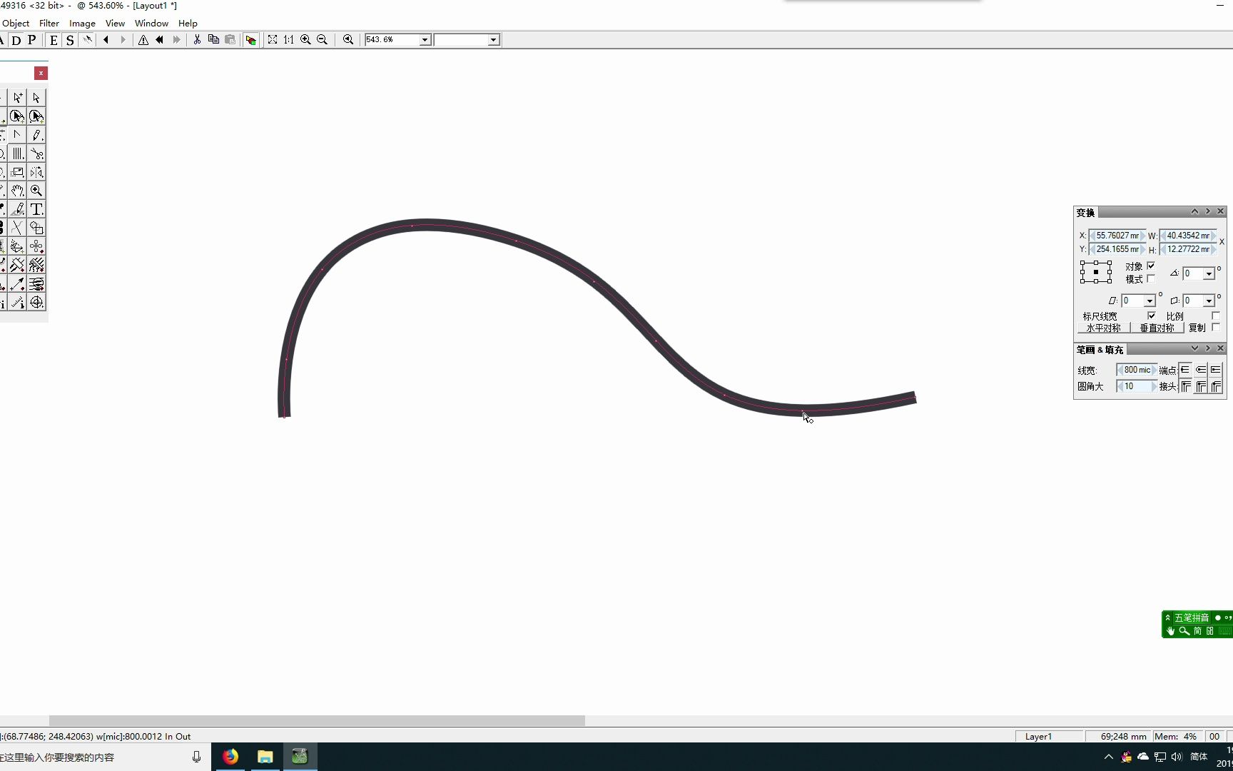
Task: Toggle the P toolbar button
Action: tap(31, 40)
